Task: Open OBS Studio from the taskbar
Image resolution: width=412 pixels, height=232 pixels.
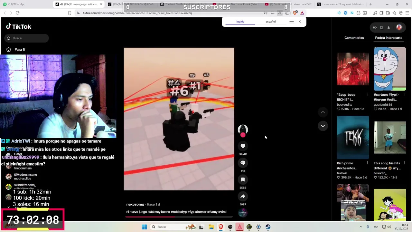Action: coord(230,227)
